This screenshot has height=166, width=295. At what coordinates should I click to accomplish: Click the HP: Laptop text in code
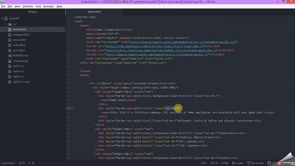tap(189, 142)
